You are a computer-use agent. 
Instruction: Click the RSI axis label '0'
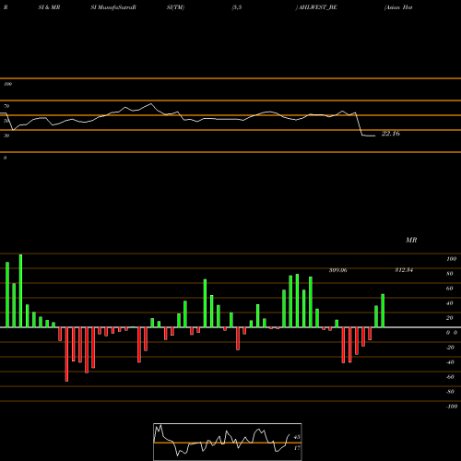(x=5, y=158)
